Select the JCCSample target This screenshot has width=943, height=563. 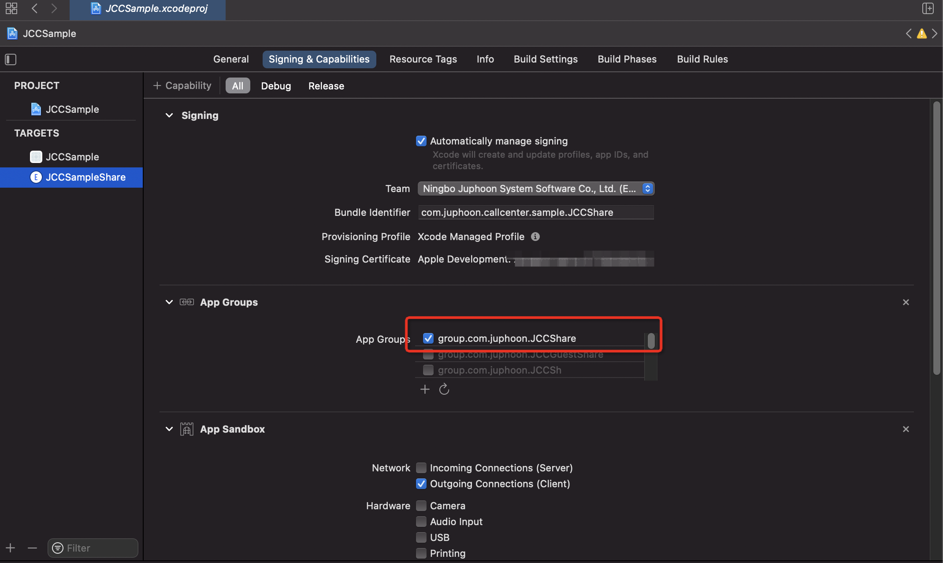click(71, 157)
